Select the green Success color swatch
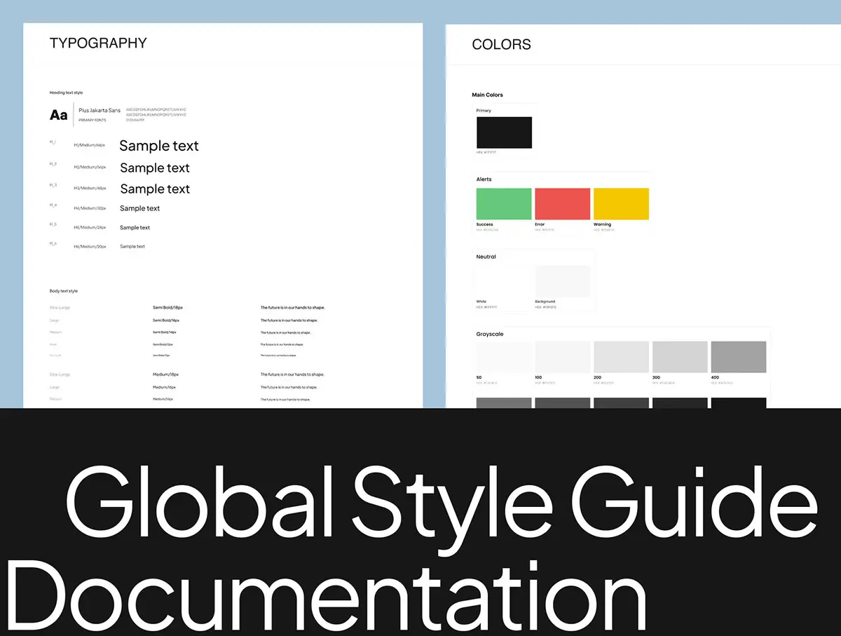 (x=504, y=203)
